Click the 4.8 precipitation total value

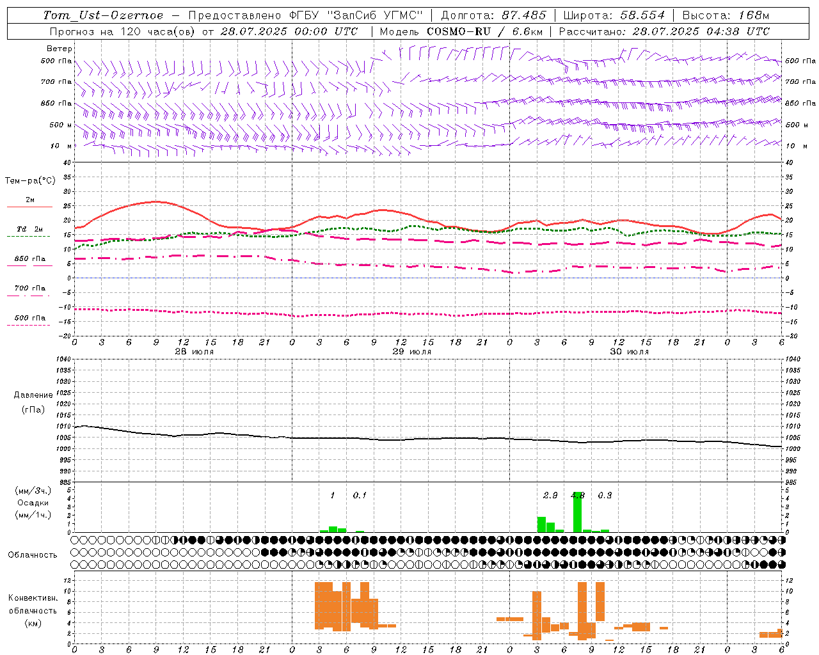tap(578, 496)
